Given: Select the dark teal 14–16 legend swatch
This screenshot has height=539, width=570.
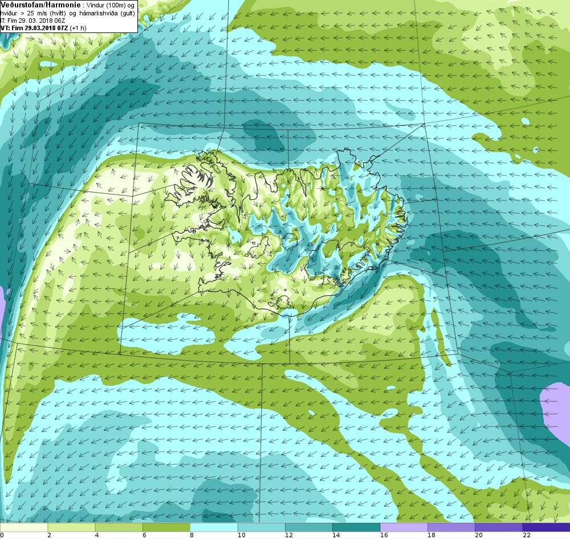Looking at the screenshot, I should pyautogui.click(x=356, y=527).
